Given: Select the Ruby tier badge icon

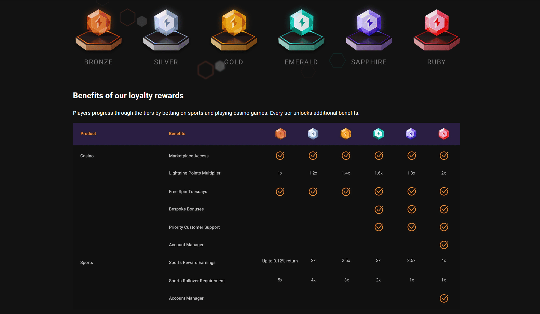Looking at the screenshot, I should (x=436, y=28).
